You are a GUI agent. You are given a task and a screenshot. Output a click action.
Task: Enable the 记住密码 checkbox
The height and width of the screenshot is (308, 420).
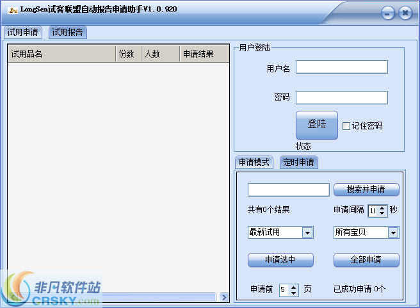(346, 126)
